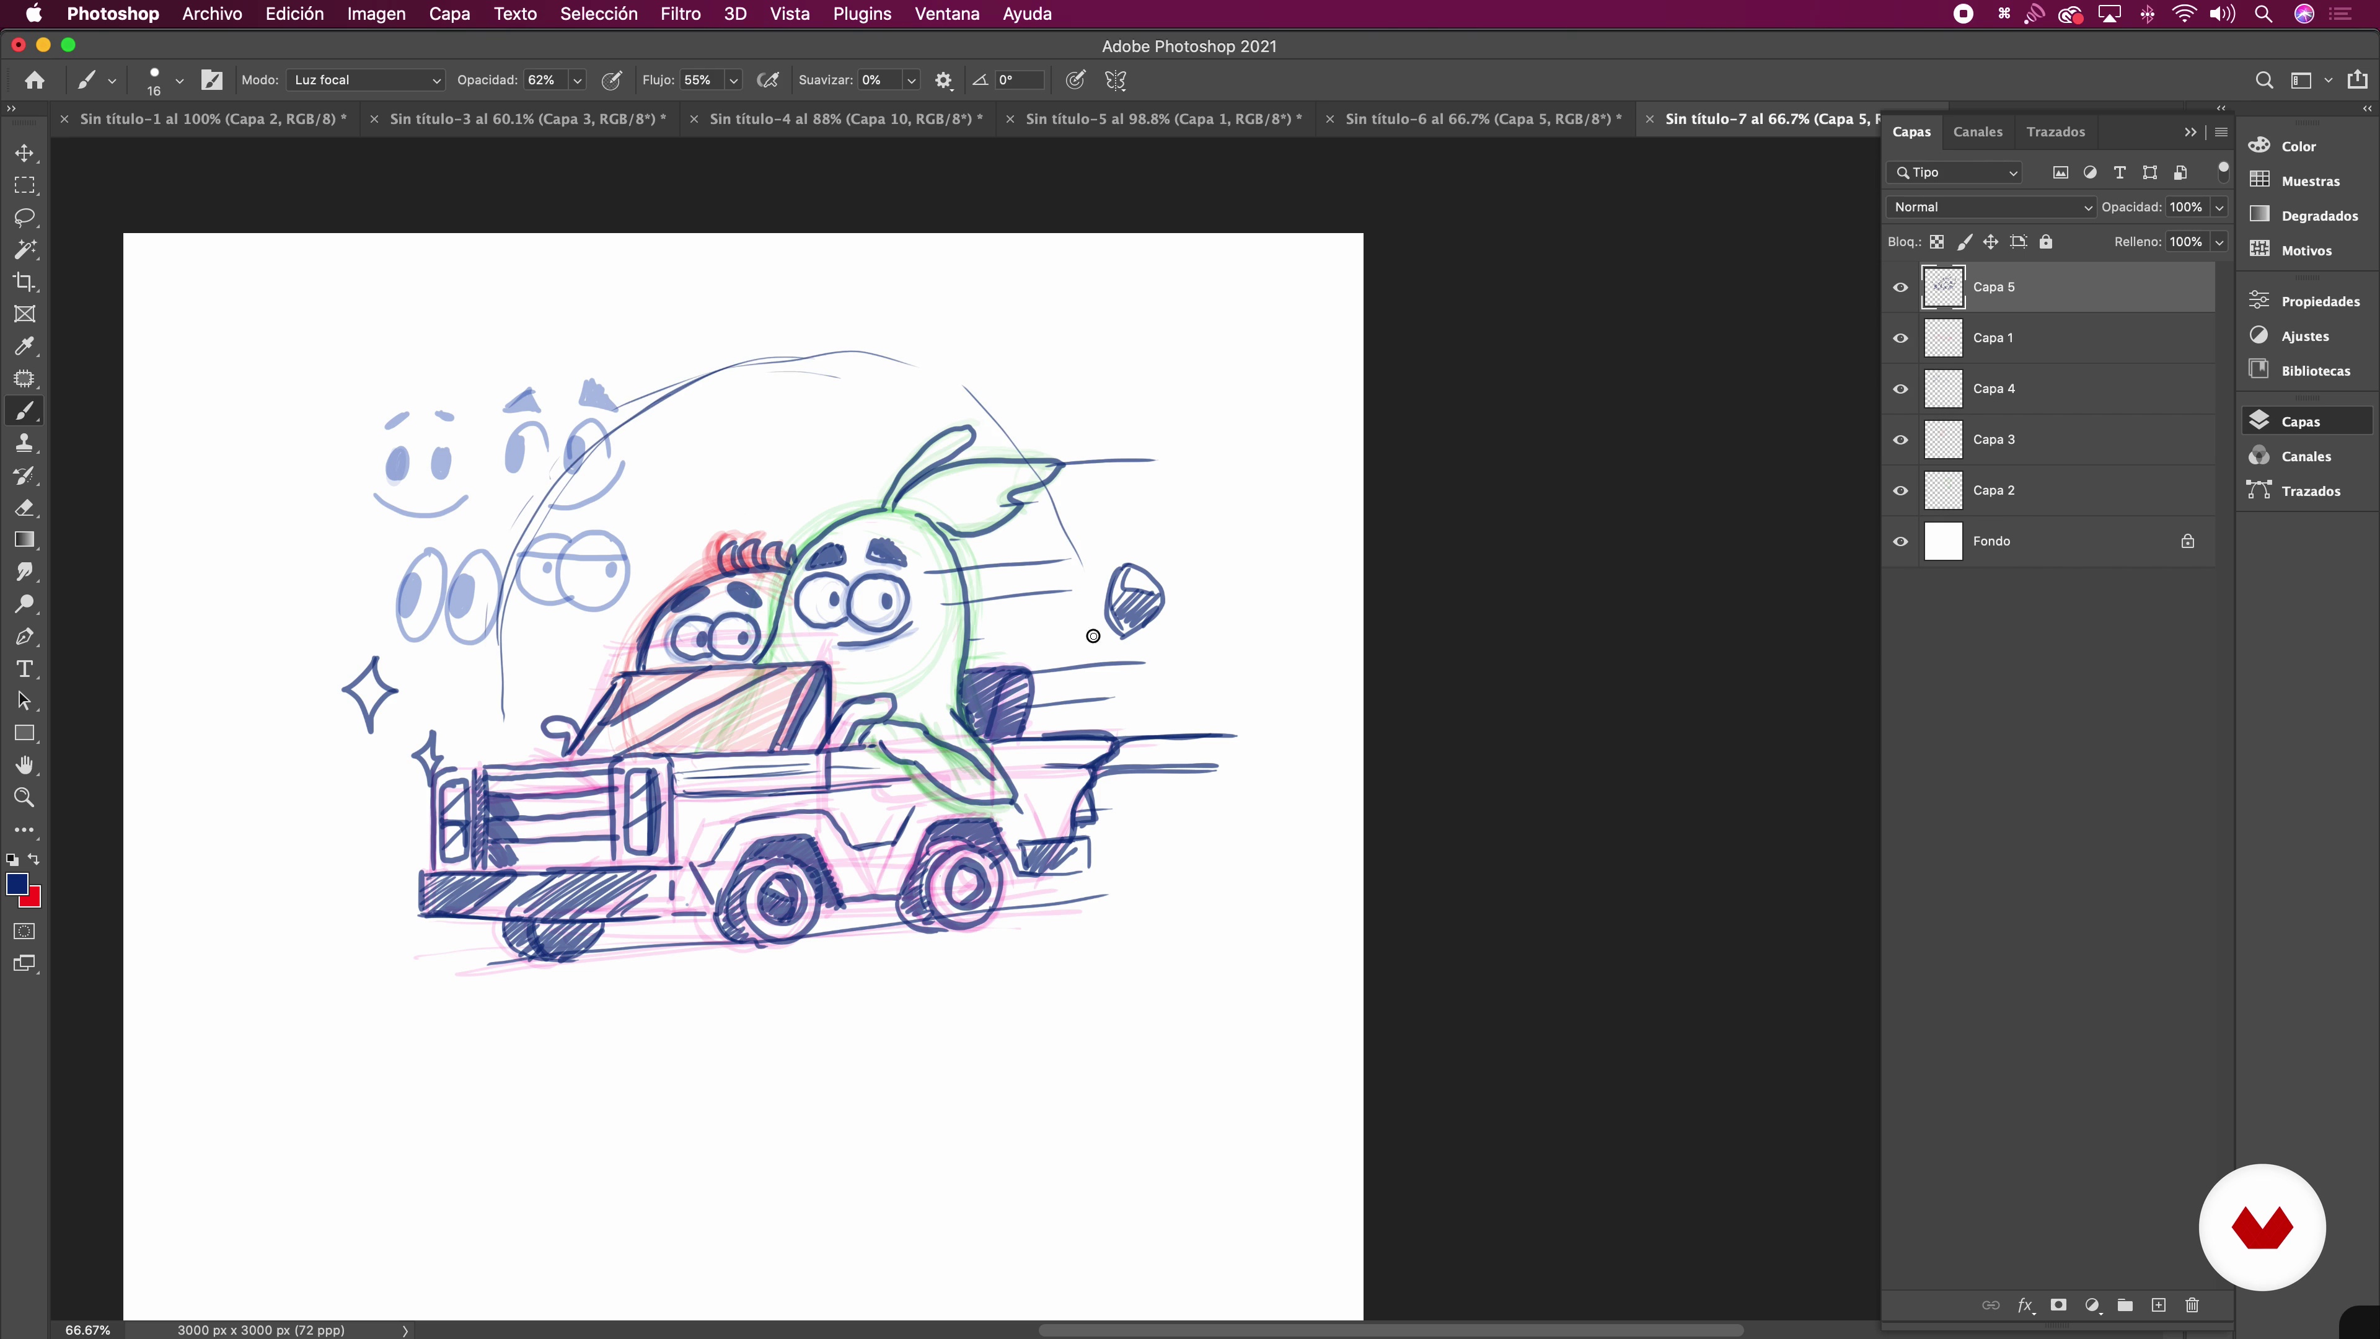Select the Path Selection tool
Viewport: 2380px width, 1339px height.
click(25, 701)
